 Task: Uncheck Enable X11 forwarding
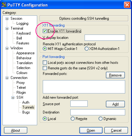pos(45,31)
